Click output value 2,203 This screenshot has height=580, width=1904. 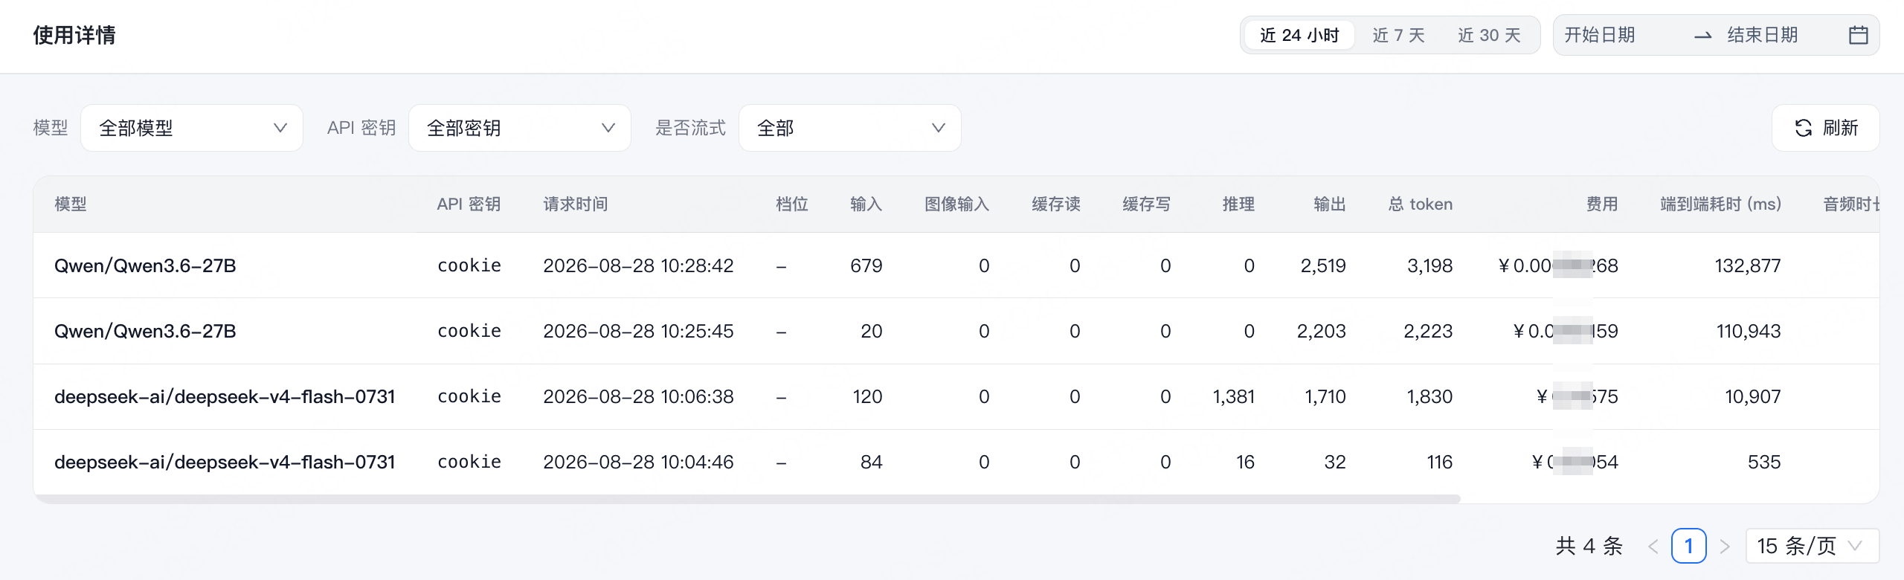1322,331
